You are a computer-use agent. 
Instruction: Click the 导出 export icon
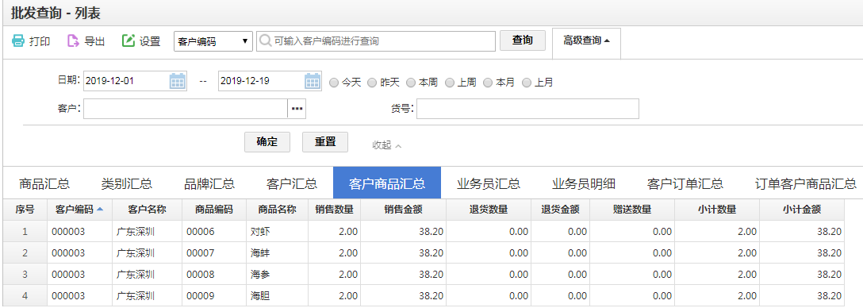pos(73,40)
